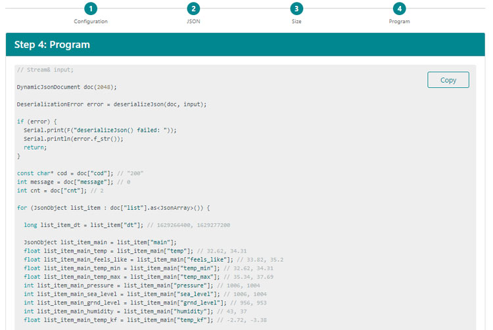Click the Copy button
Viewport: 493px width, 330px height.
pyautogui.click(x=448, y=80)
